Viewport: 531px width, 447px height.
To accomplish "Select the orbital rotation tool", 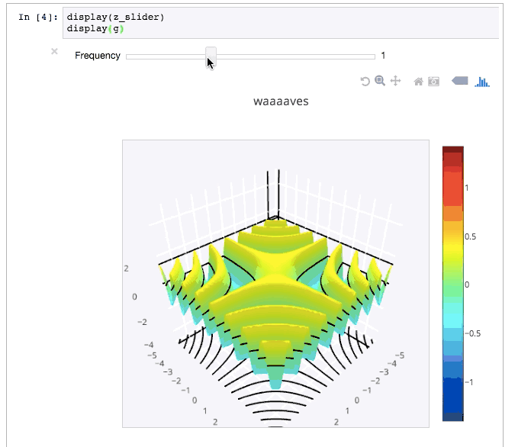I will (365, 81).
